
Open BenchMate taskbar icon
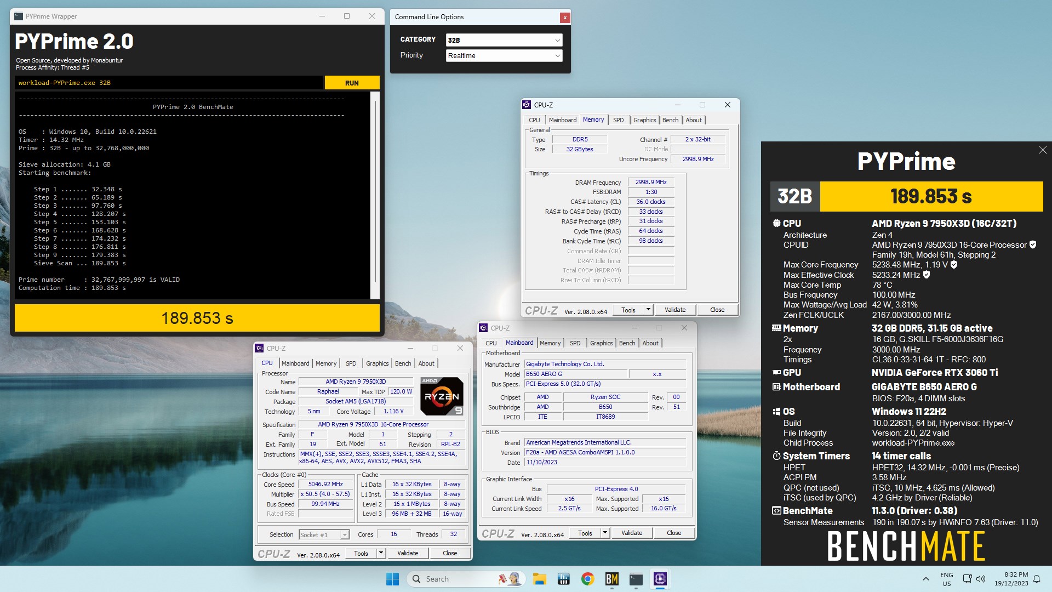click(612, 579)
